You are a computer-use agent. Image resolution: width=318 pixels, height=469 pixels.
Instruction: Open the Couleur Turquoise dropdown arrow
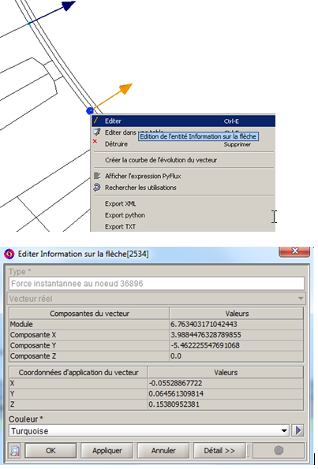coord(284,430)
